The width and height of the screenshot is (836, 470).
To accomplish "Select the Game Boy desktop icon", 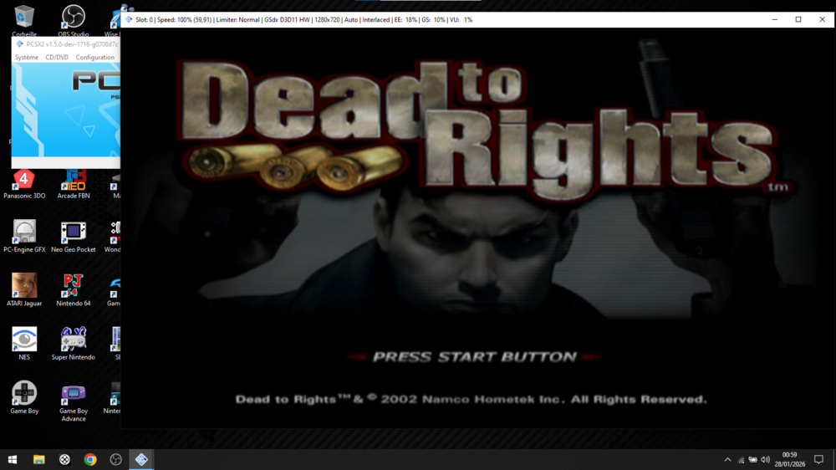I will (24, 393).
